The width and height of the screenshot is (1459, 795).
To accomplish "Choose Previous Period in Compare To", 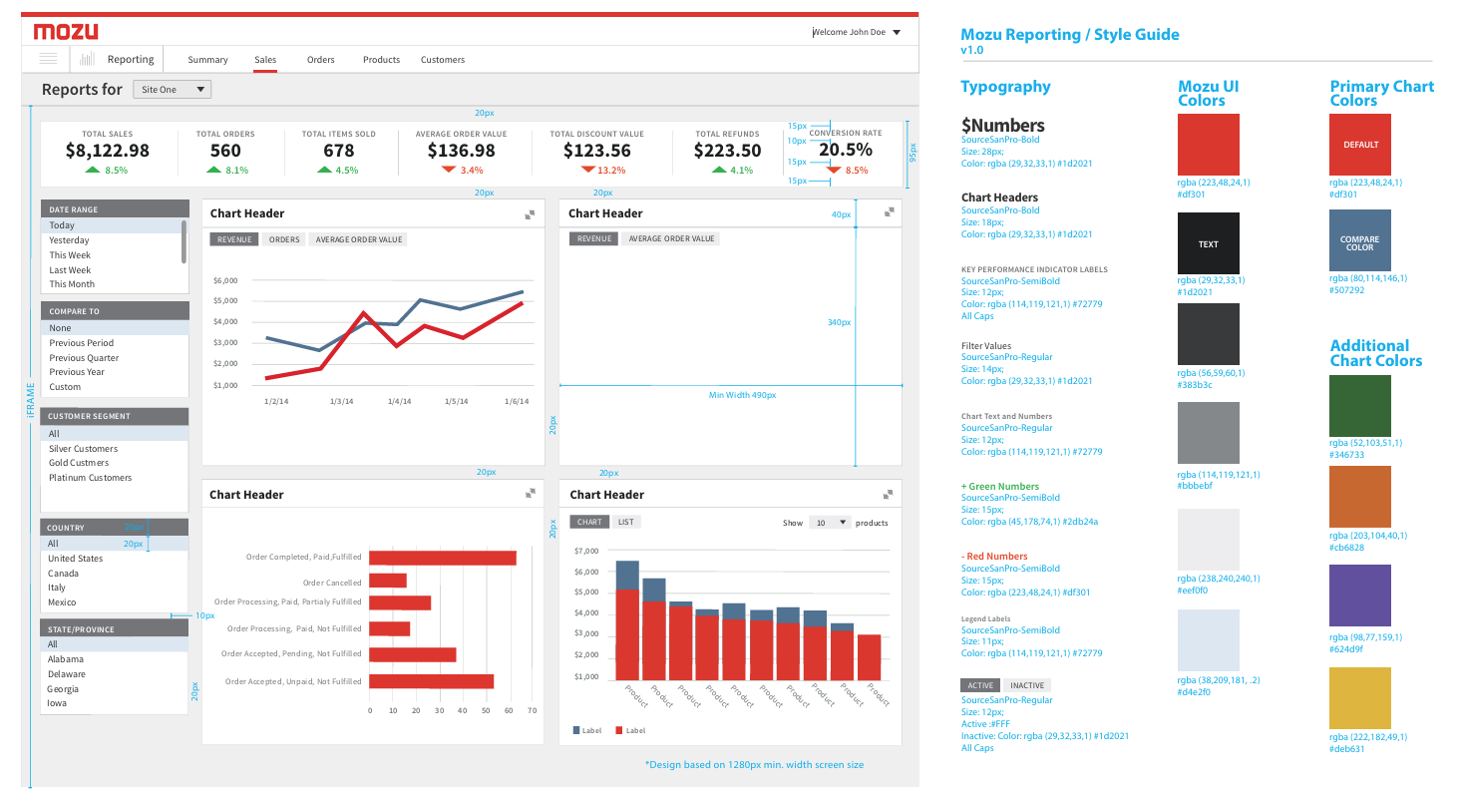I will pyautogui.click(x=115, y=343).
